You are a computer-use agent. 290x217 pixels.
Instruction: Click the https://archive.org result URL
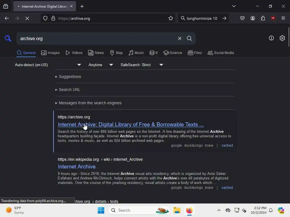coord(74,117)
